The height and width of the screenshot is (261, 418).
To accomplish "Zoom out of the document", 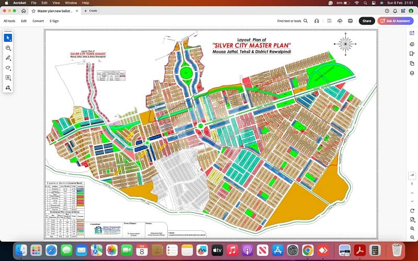I will (x=412, y=238).
